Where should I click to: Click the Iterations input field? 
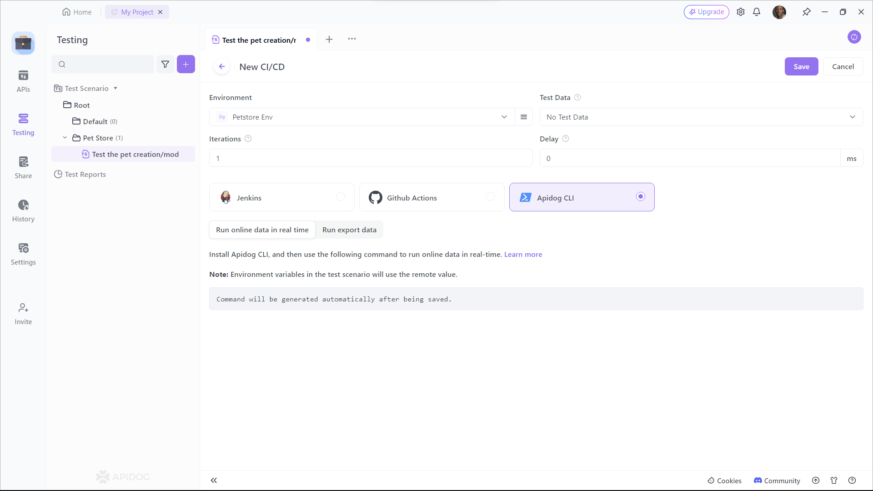[371, 158]
